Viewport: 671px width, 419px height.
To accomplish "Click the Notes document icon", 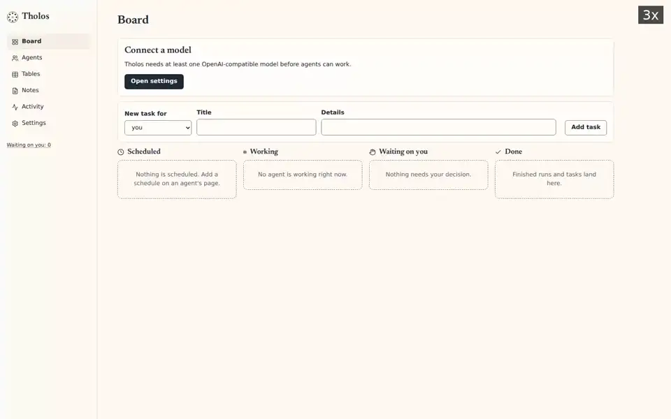I will [x=15, y=91].
